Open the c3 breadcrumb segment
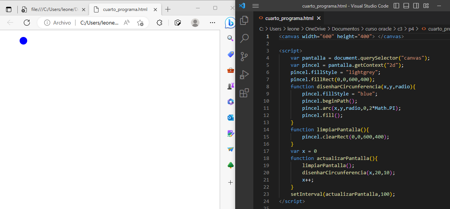Screen dimensions: 450x209 pos(400,29)
